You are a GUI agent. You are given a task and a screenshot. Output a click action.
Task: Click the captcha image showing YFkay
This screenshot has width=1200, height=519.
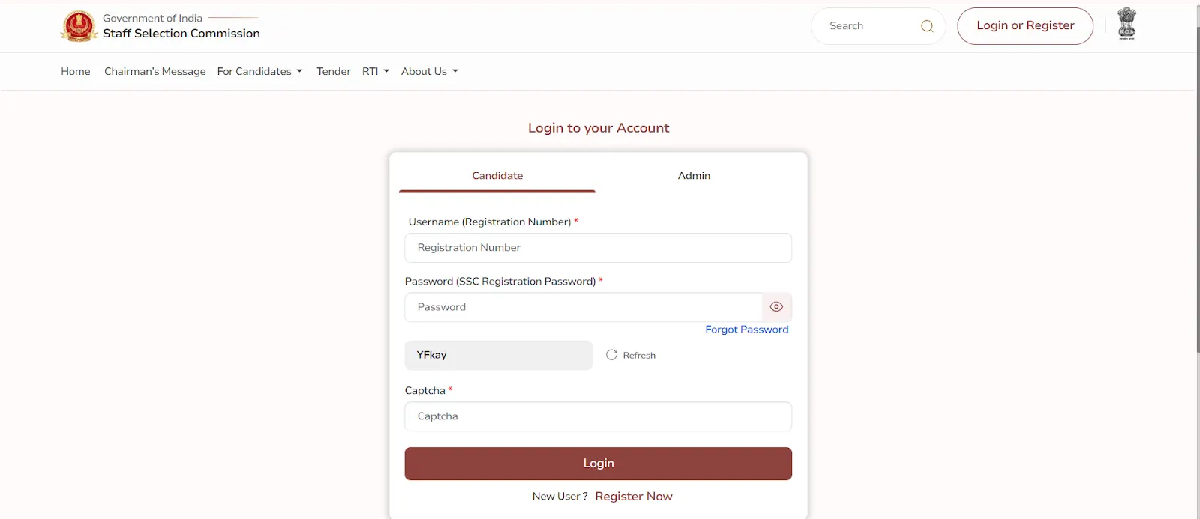click(x=497, y=355)
